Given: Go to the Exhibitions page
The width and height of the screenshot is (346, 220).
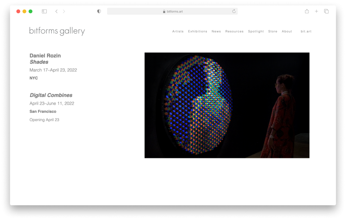Looking at the screenshot, I should tap(198, 31).
